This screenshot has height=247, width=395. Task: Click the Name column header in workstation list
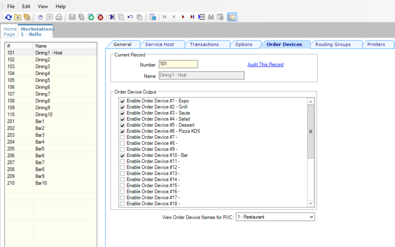tap(65, 46)
